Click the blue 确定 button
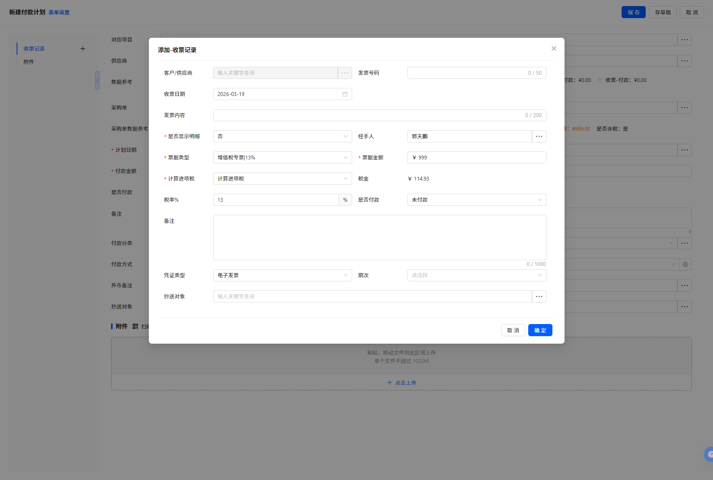Image resolution: width=713 pixels, height=480 pixels. coord(540,330)
